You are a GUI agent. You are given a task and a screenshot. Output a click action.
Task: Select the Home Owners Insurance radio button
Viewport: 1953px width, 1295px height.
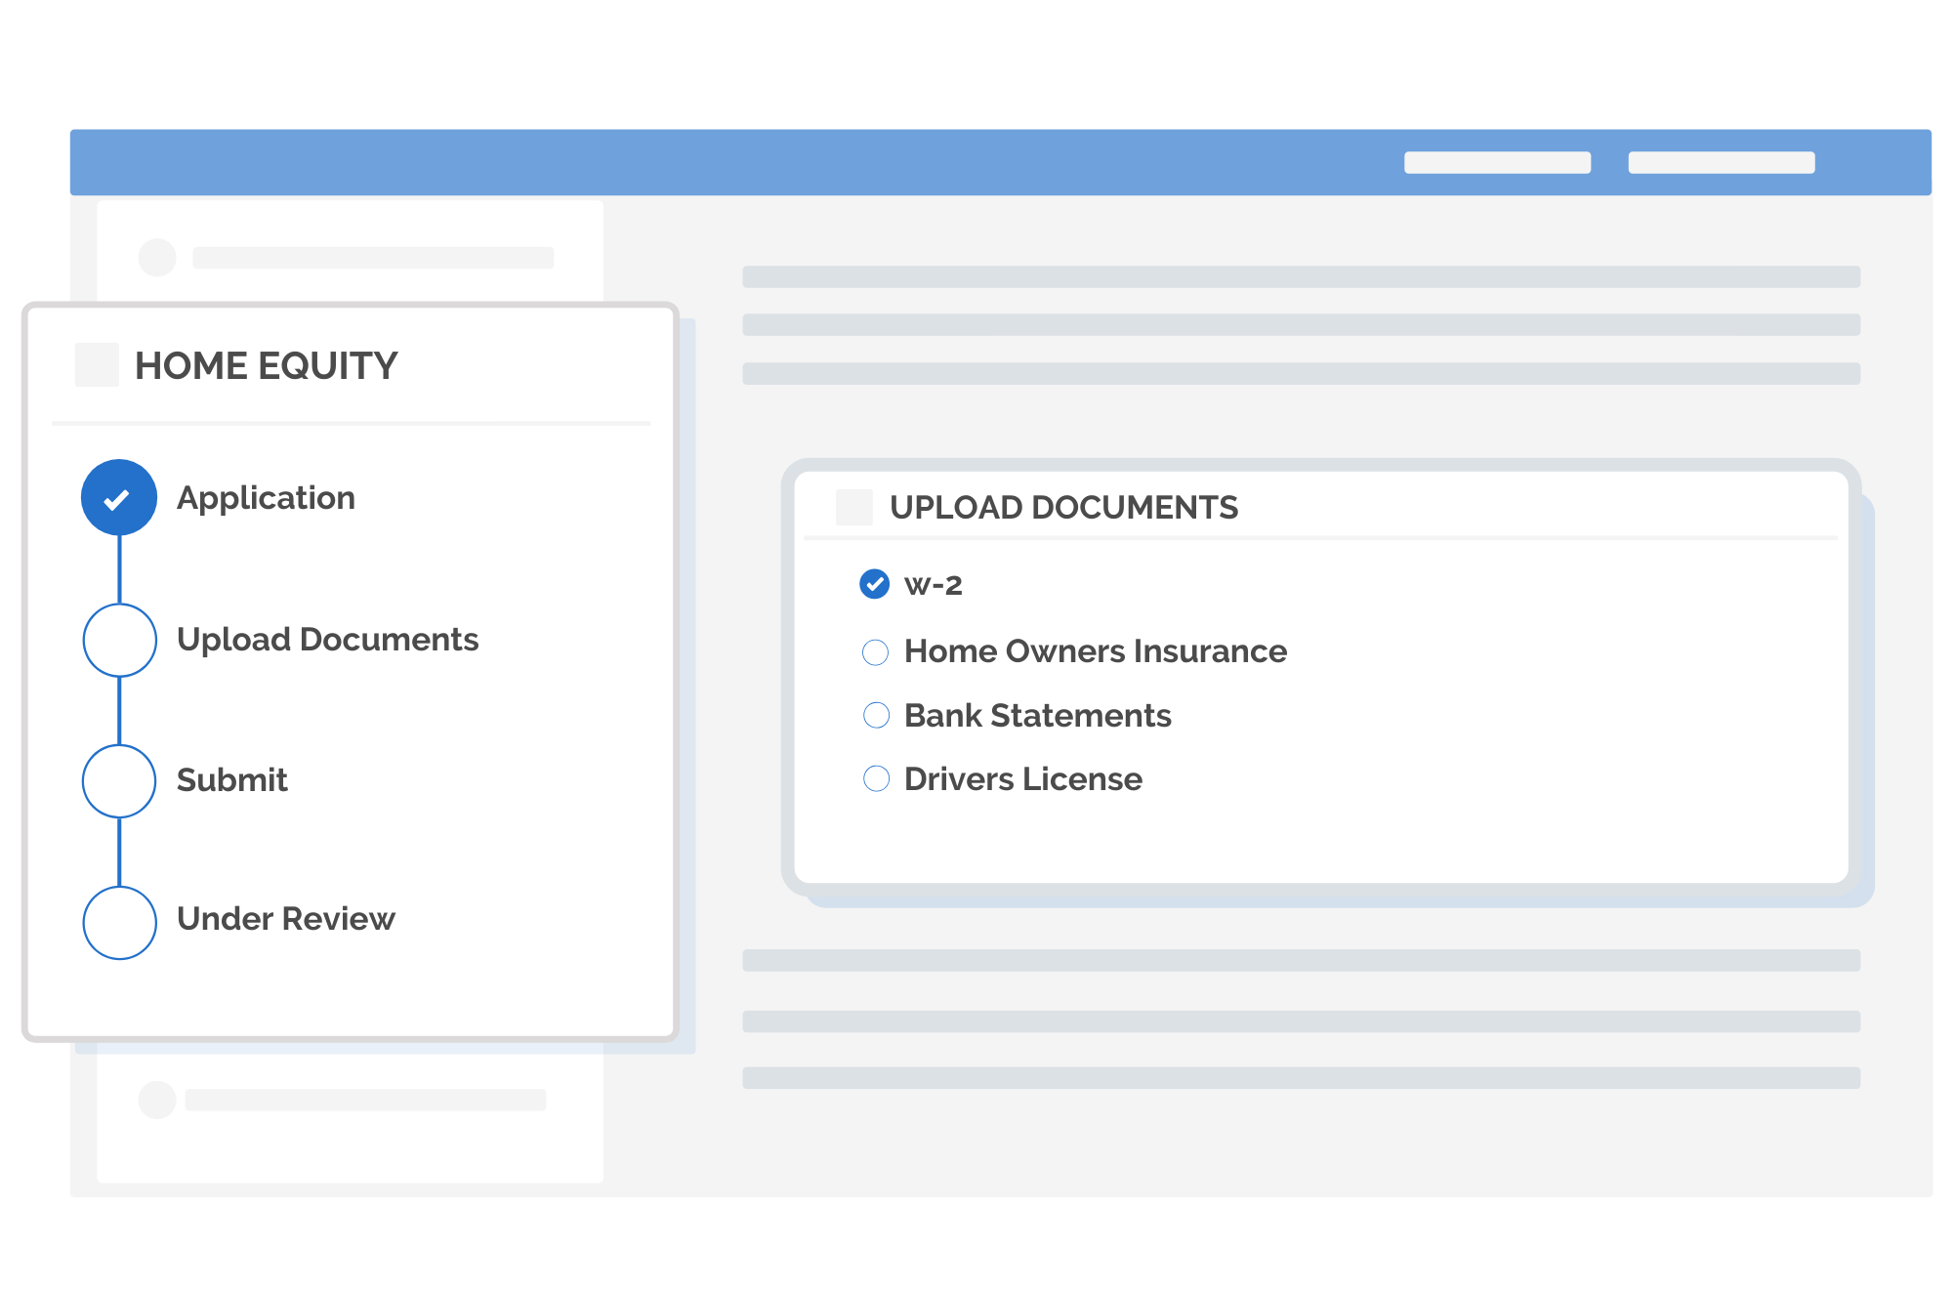876,652
